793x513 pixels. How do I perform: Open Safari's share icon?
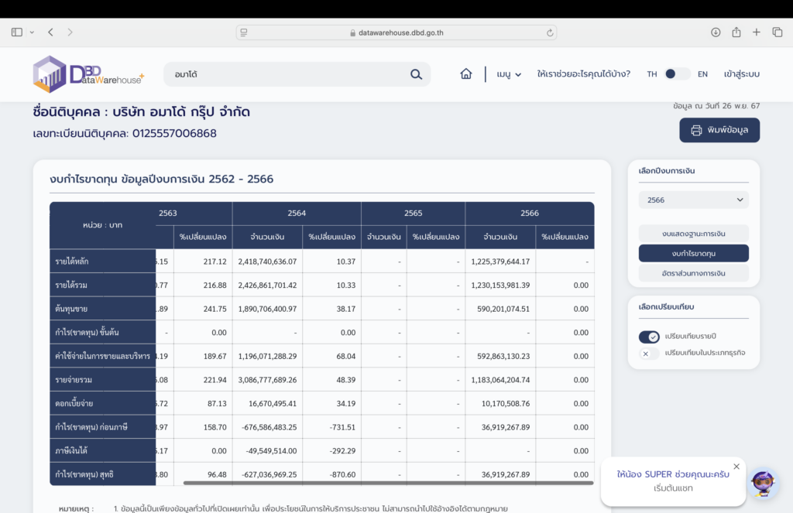pos(736,32)
